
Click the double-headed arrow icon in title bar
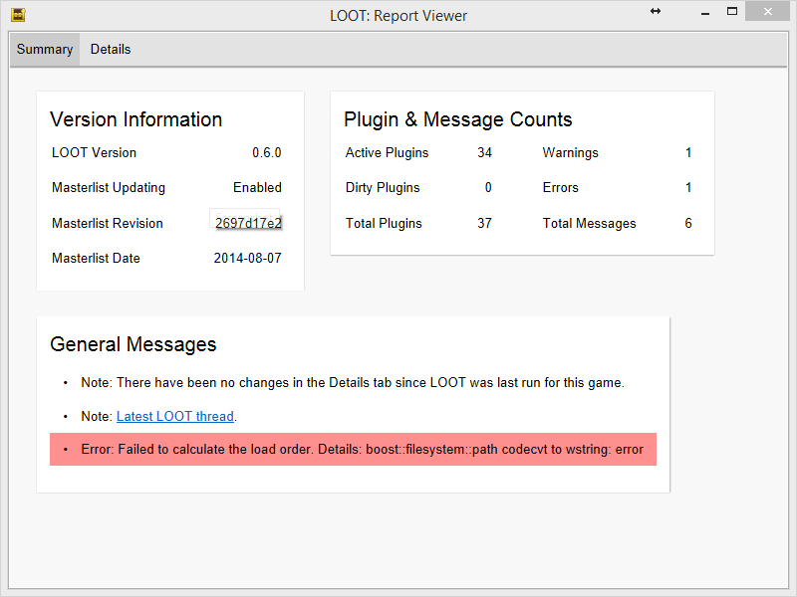(656, 11)
